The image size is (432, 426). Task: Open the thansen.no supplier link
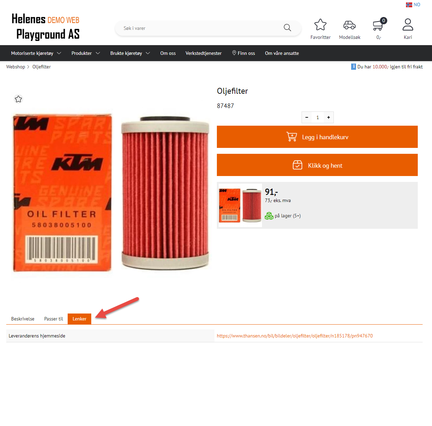click(295, 336)
